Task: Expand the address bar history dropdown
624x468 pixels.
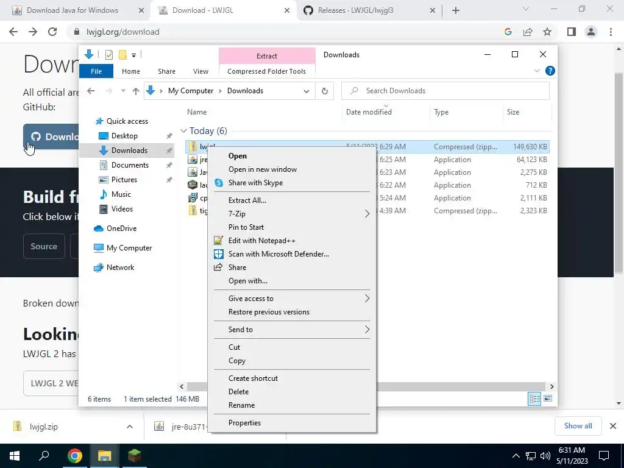Action: point(307,91)
